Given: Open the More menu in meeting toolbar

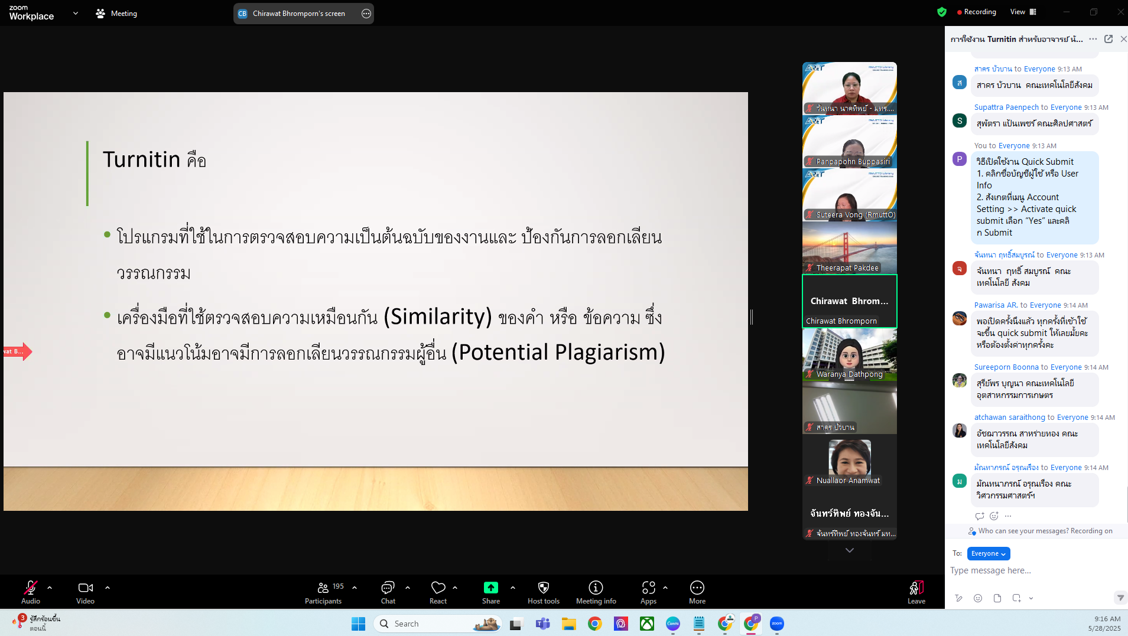Looking at the screenshot, I should pyautogui.click(x=697, y=592).
